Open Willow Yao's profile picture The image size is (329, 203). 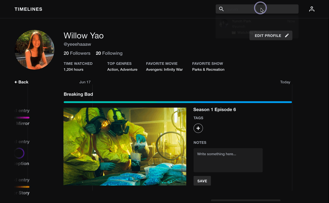coord(34,50)
